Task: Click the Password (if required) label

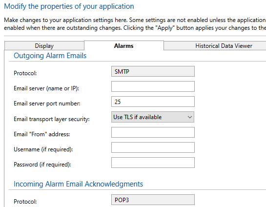Action: tap(42, 165)
